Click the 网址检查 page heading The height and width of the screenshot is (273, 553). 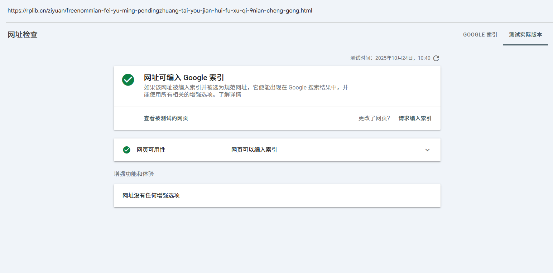tap(23, 35)
